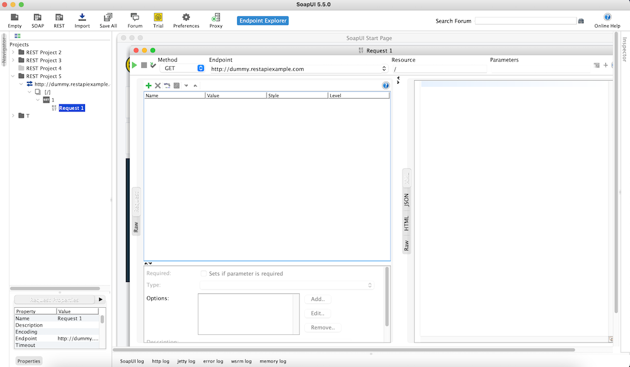
Task: Open the JSON response tab
Action: pyautogui.click(x=406, y=200)
